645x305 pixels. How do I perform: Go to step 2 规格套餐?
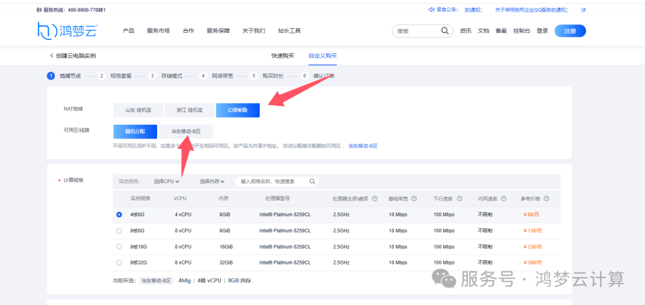[115, 76]
